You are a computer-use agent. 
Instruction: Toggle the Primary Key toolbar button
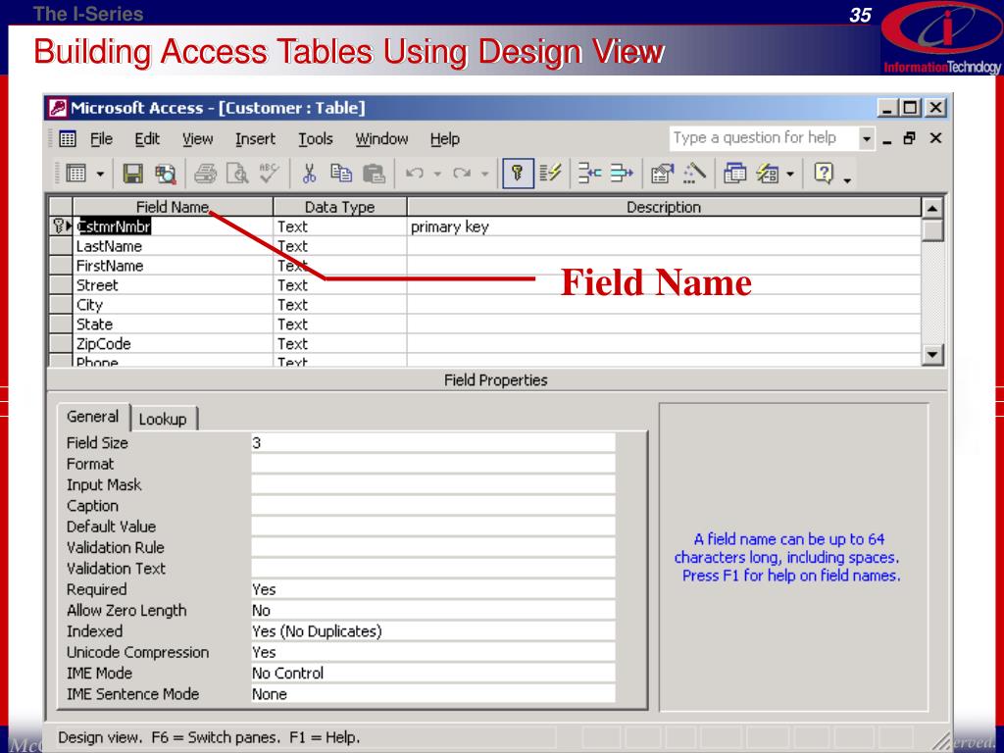point(518,173)
